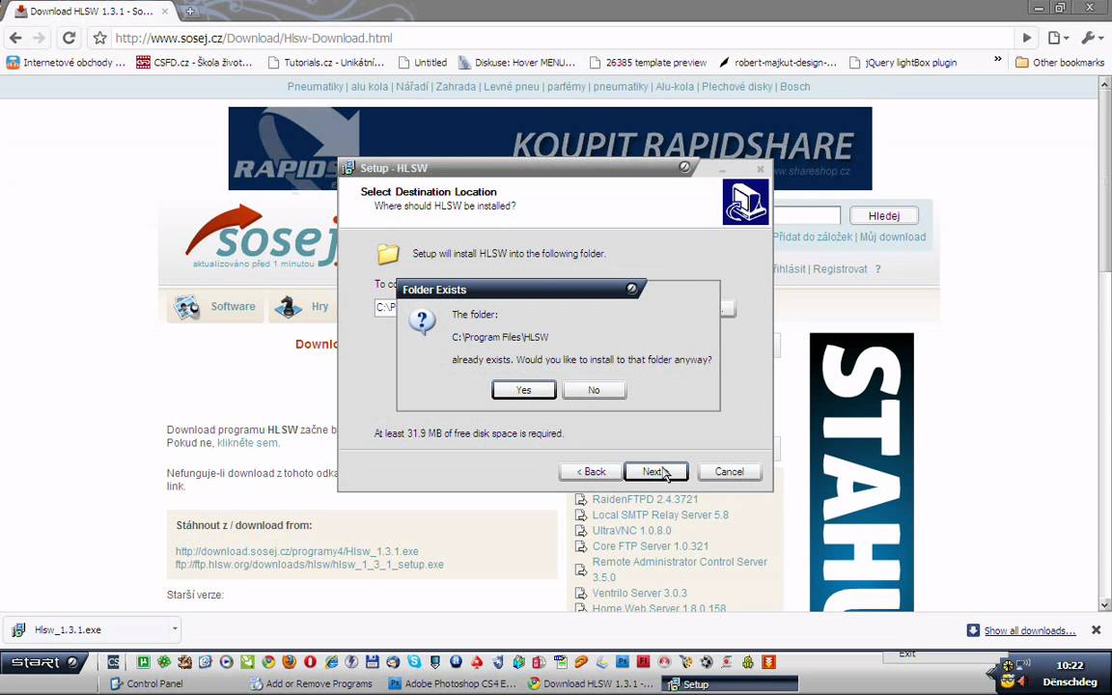1112x695 pixels.
Task: Click the Pneumatiky top ad link
Action: [315, 87]
